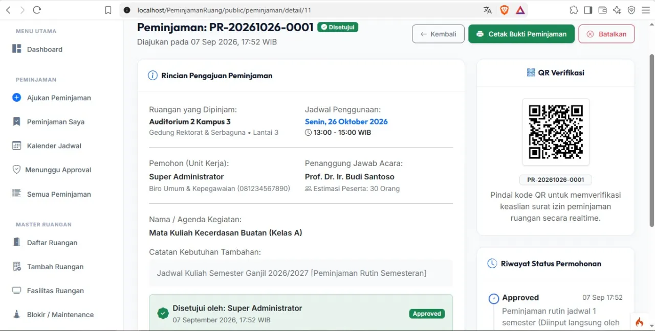
Task: Click the time text 13:00 - 15:00 WIB
Action: coord(342,132)
